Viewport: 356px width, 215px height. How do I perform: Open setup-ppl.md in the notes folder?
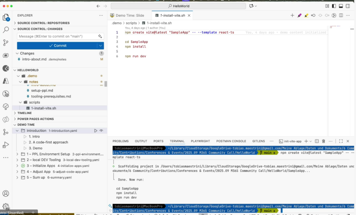42,90
